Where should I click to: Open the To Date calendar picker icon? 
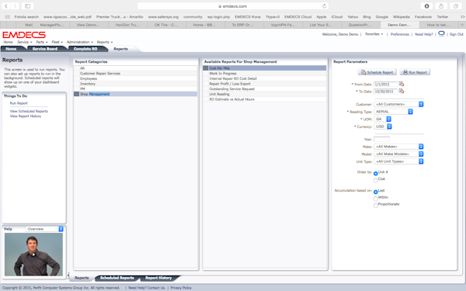pyautogui.click(x=402, y=91)
